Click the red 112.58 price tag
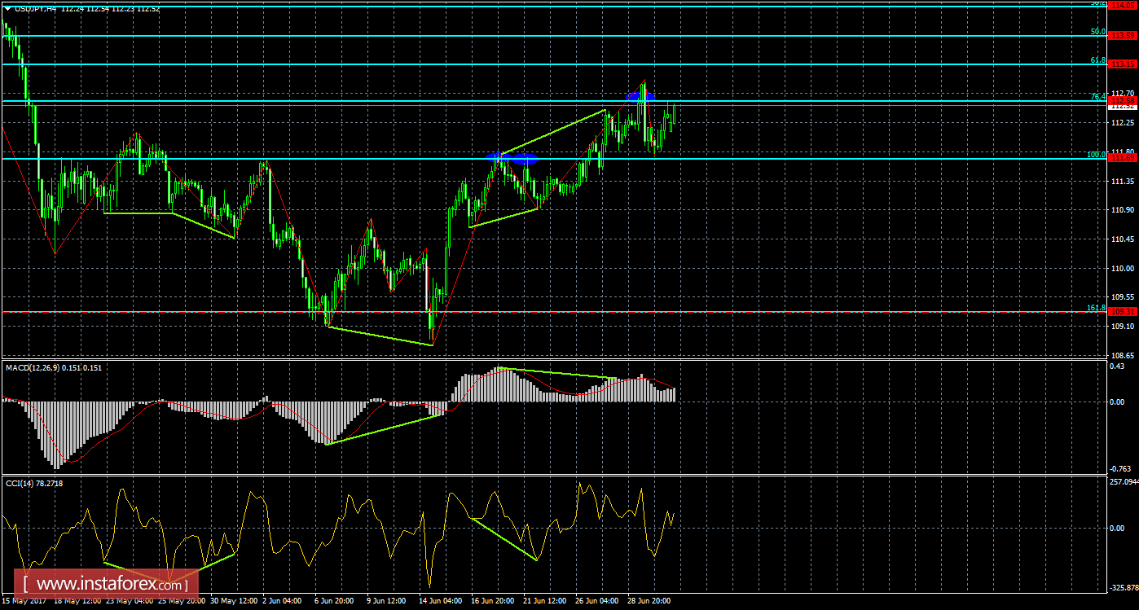 point(1124,99)
